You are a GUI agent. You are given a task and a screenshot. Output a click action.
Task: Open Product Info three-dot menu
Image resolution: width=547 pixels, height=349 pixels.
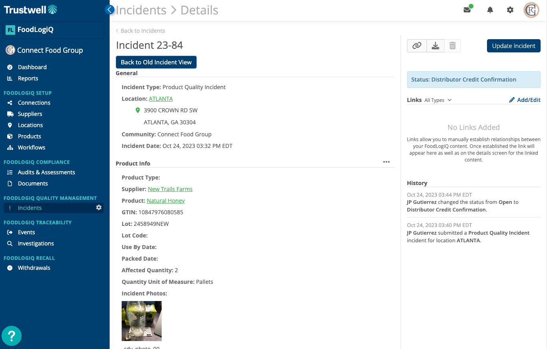click(386, 162)
